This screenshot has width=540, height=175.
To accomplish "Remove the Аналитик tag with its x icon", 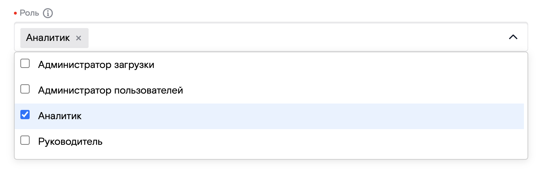I will coord(79,38).
